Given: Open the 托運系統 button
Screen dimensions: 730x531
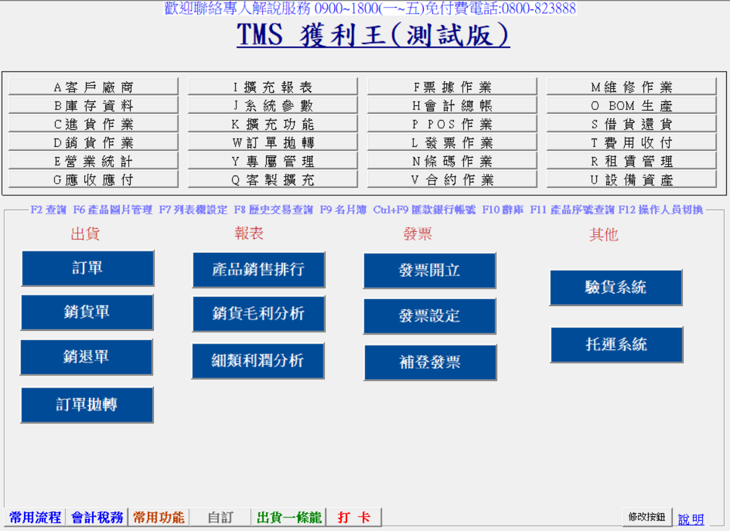Looking at the screenshot, I should 616,344.
